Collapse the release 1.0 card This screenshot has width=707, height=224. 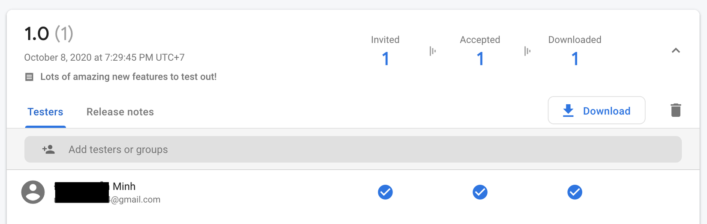click(x=676, y=50)
